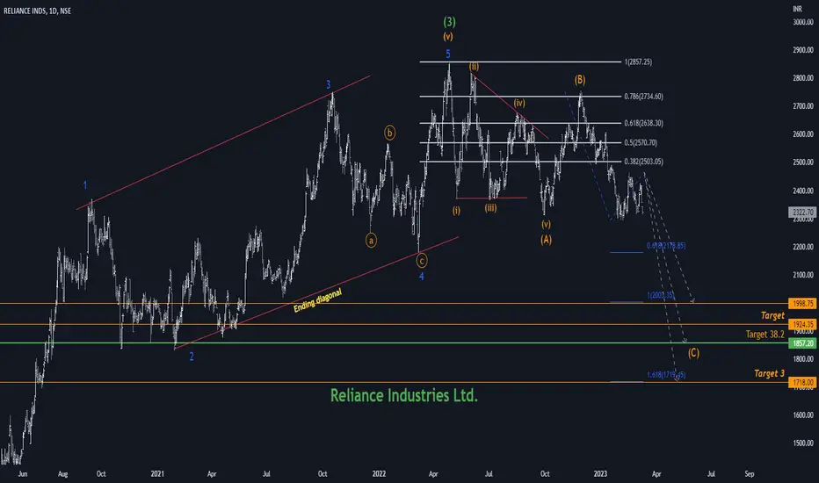The image size is (819, 483).
Task: Select the blue 3 wave label
Action: tap(328, 84)
